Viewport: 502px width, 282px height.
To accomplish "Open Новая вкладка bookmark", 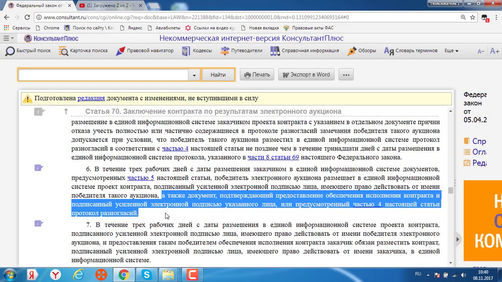I will (x=260, y=28).
